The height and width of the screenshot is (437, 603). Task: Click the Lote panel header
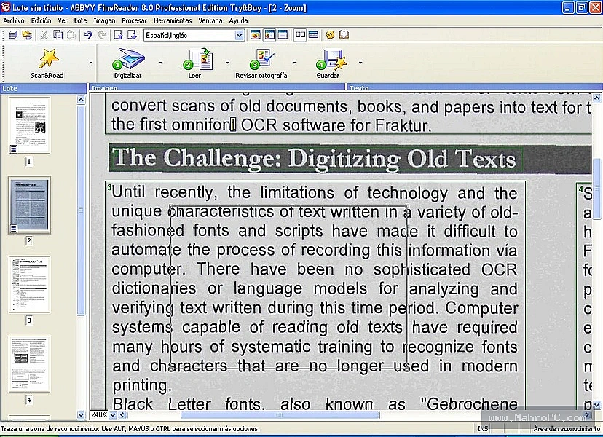click(44, 88)
